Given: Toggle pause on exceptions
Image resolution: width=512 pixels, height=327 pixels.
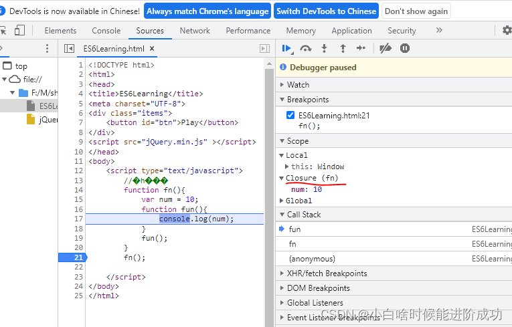Looking at the screenshot, I should 405,48.
